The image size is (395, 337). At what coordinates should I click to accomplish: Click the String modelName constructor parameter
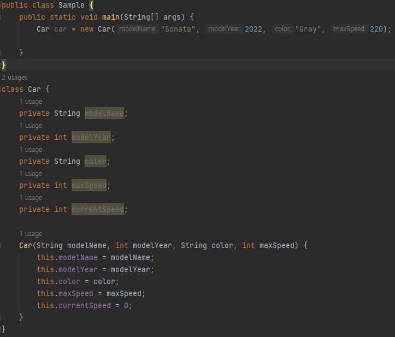[72, 246]
